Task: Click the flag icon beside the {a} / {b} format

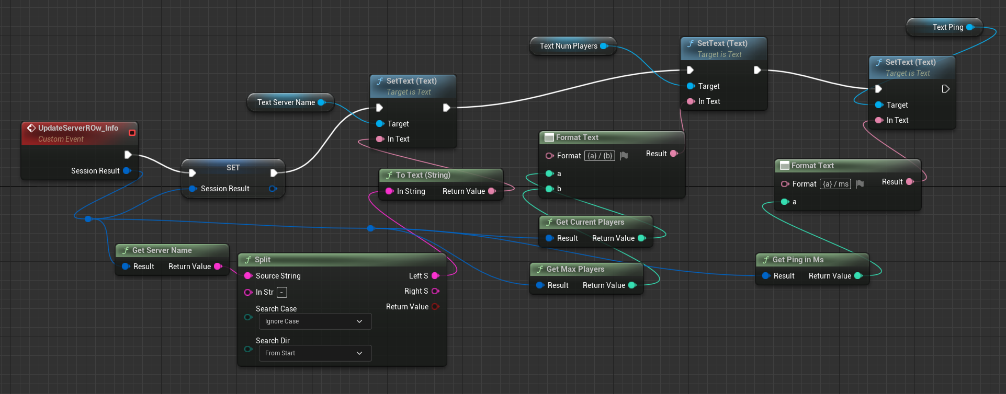Action: [624, 156]
